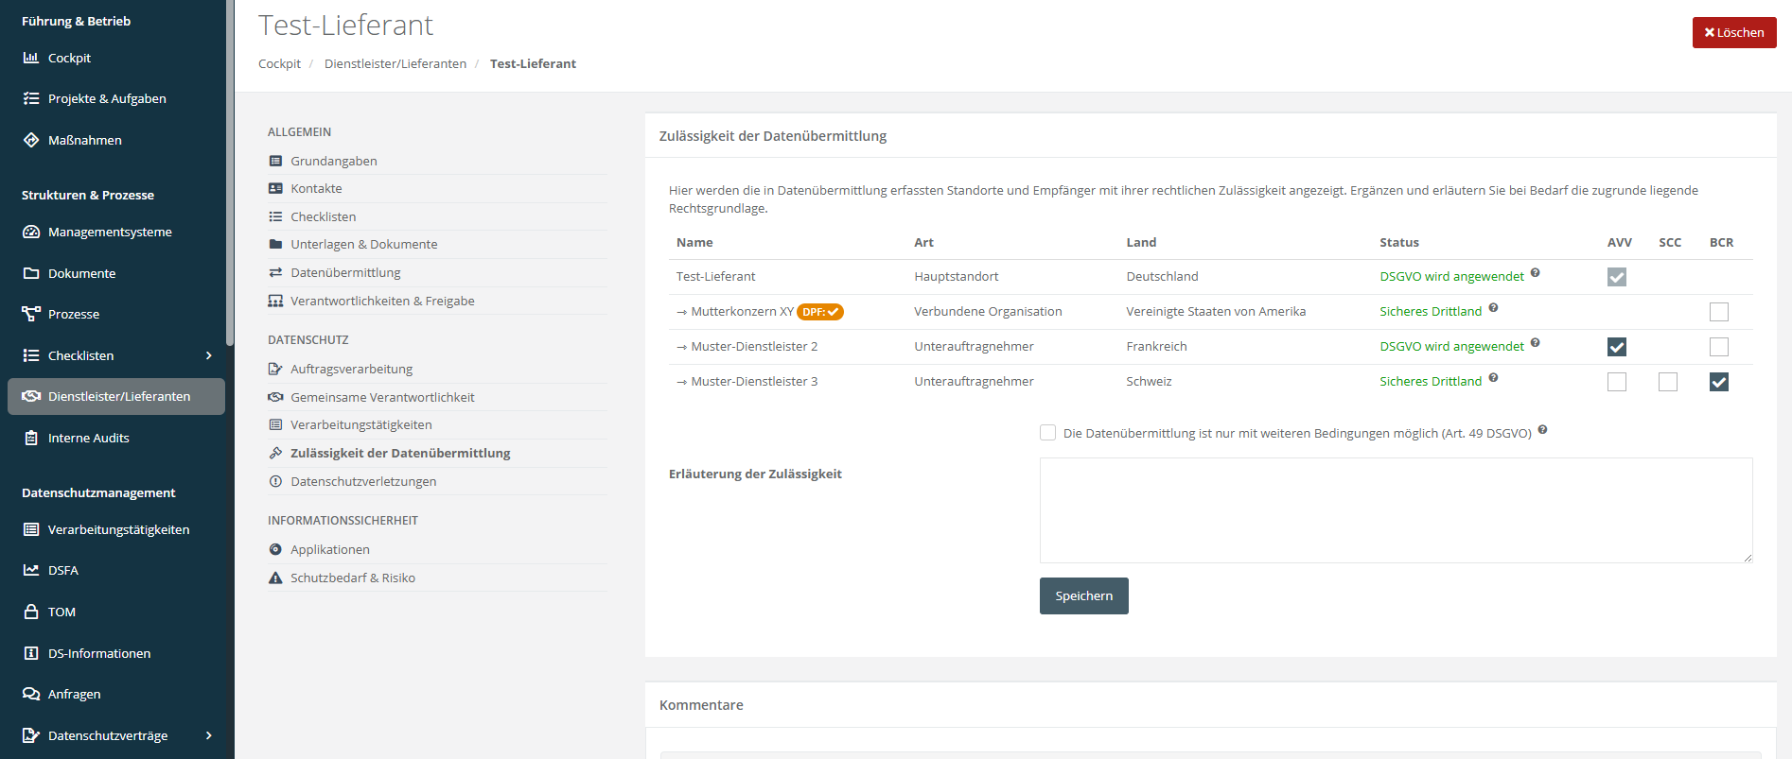Click the Schutzbedarf & Risiko warning icon

click(275, 578)
